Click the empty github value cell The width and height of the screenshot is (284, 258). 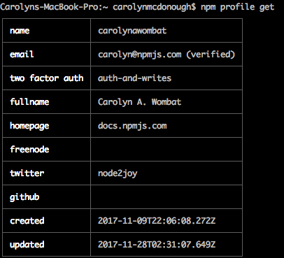tap(166, 197)
